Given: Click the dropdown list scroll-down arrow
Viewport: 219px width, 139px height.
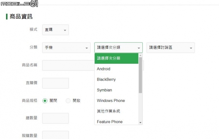Looking at the screenshot, I should 140,122.
